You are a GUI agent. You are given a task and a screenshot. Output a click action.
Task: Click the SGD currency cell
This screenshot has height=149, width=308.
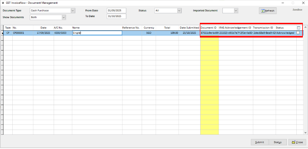coord(149,33)
